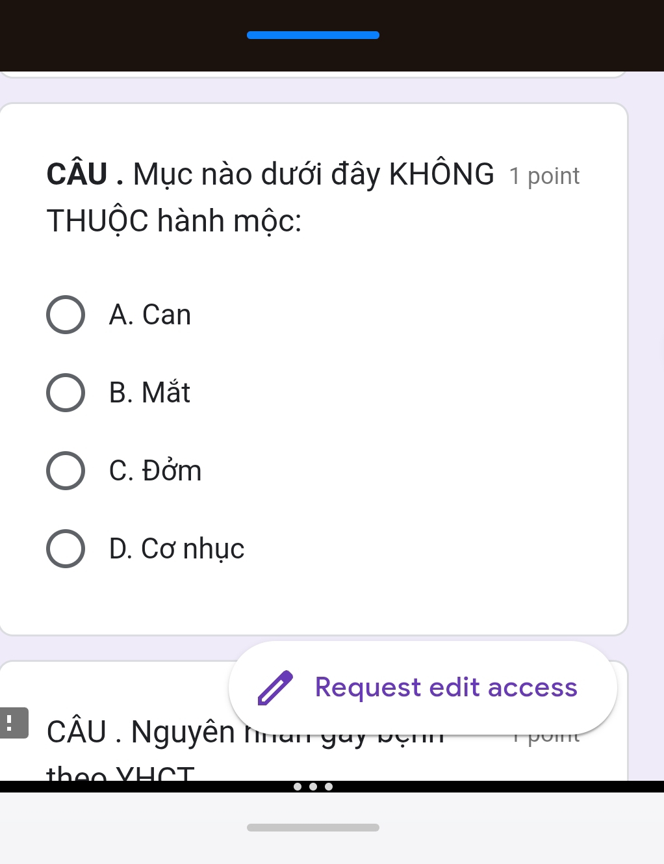Tap the gray home indicator bar

313,828
